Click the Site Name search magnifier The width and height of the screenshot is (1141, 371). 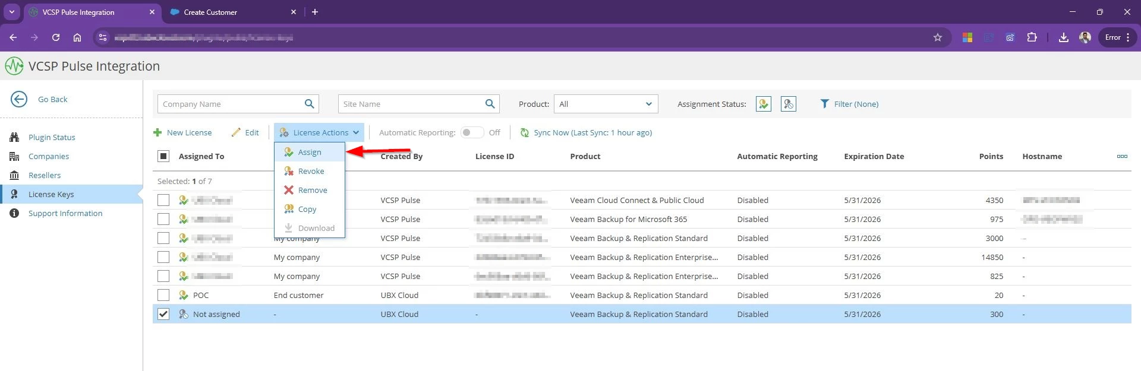490,104
